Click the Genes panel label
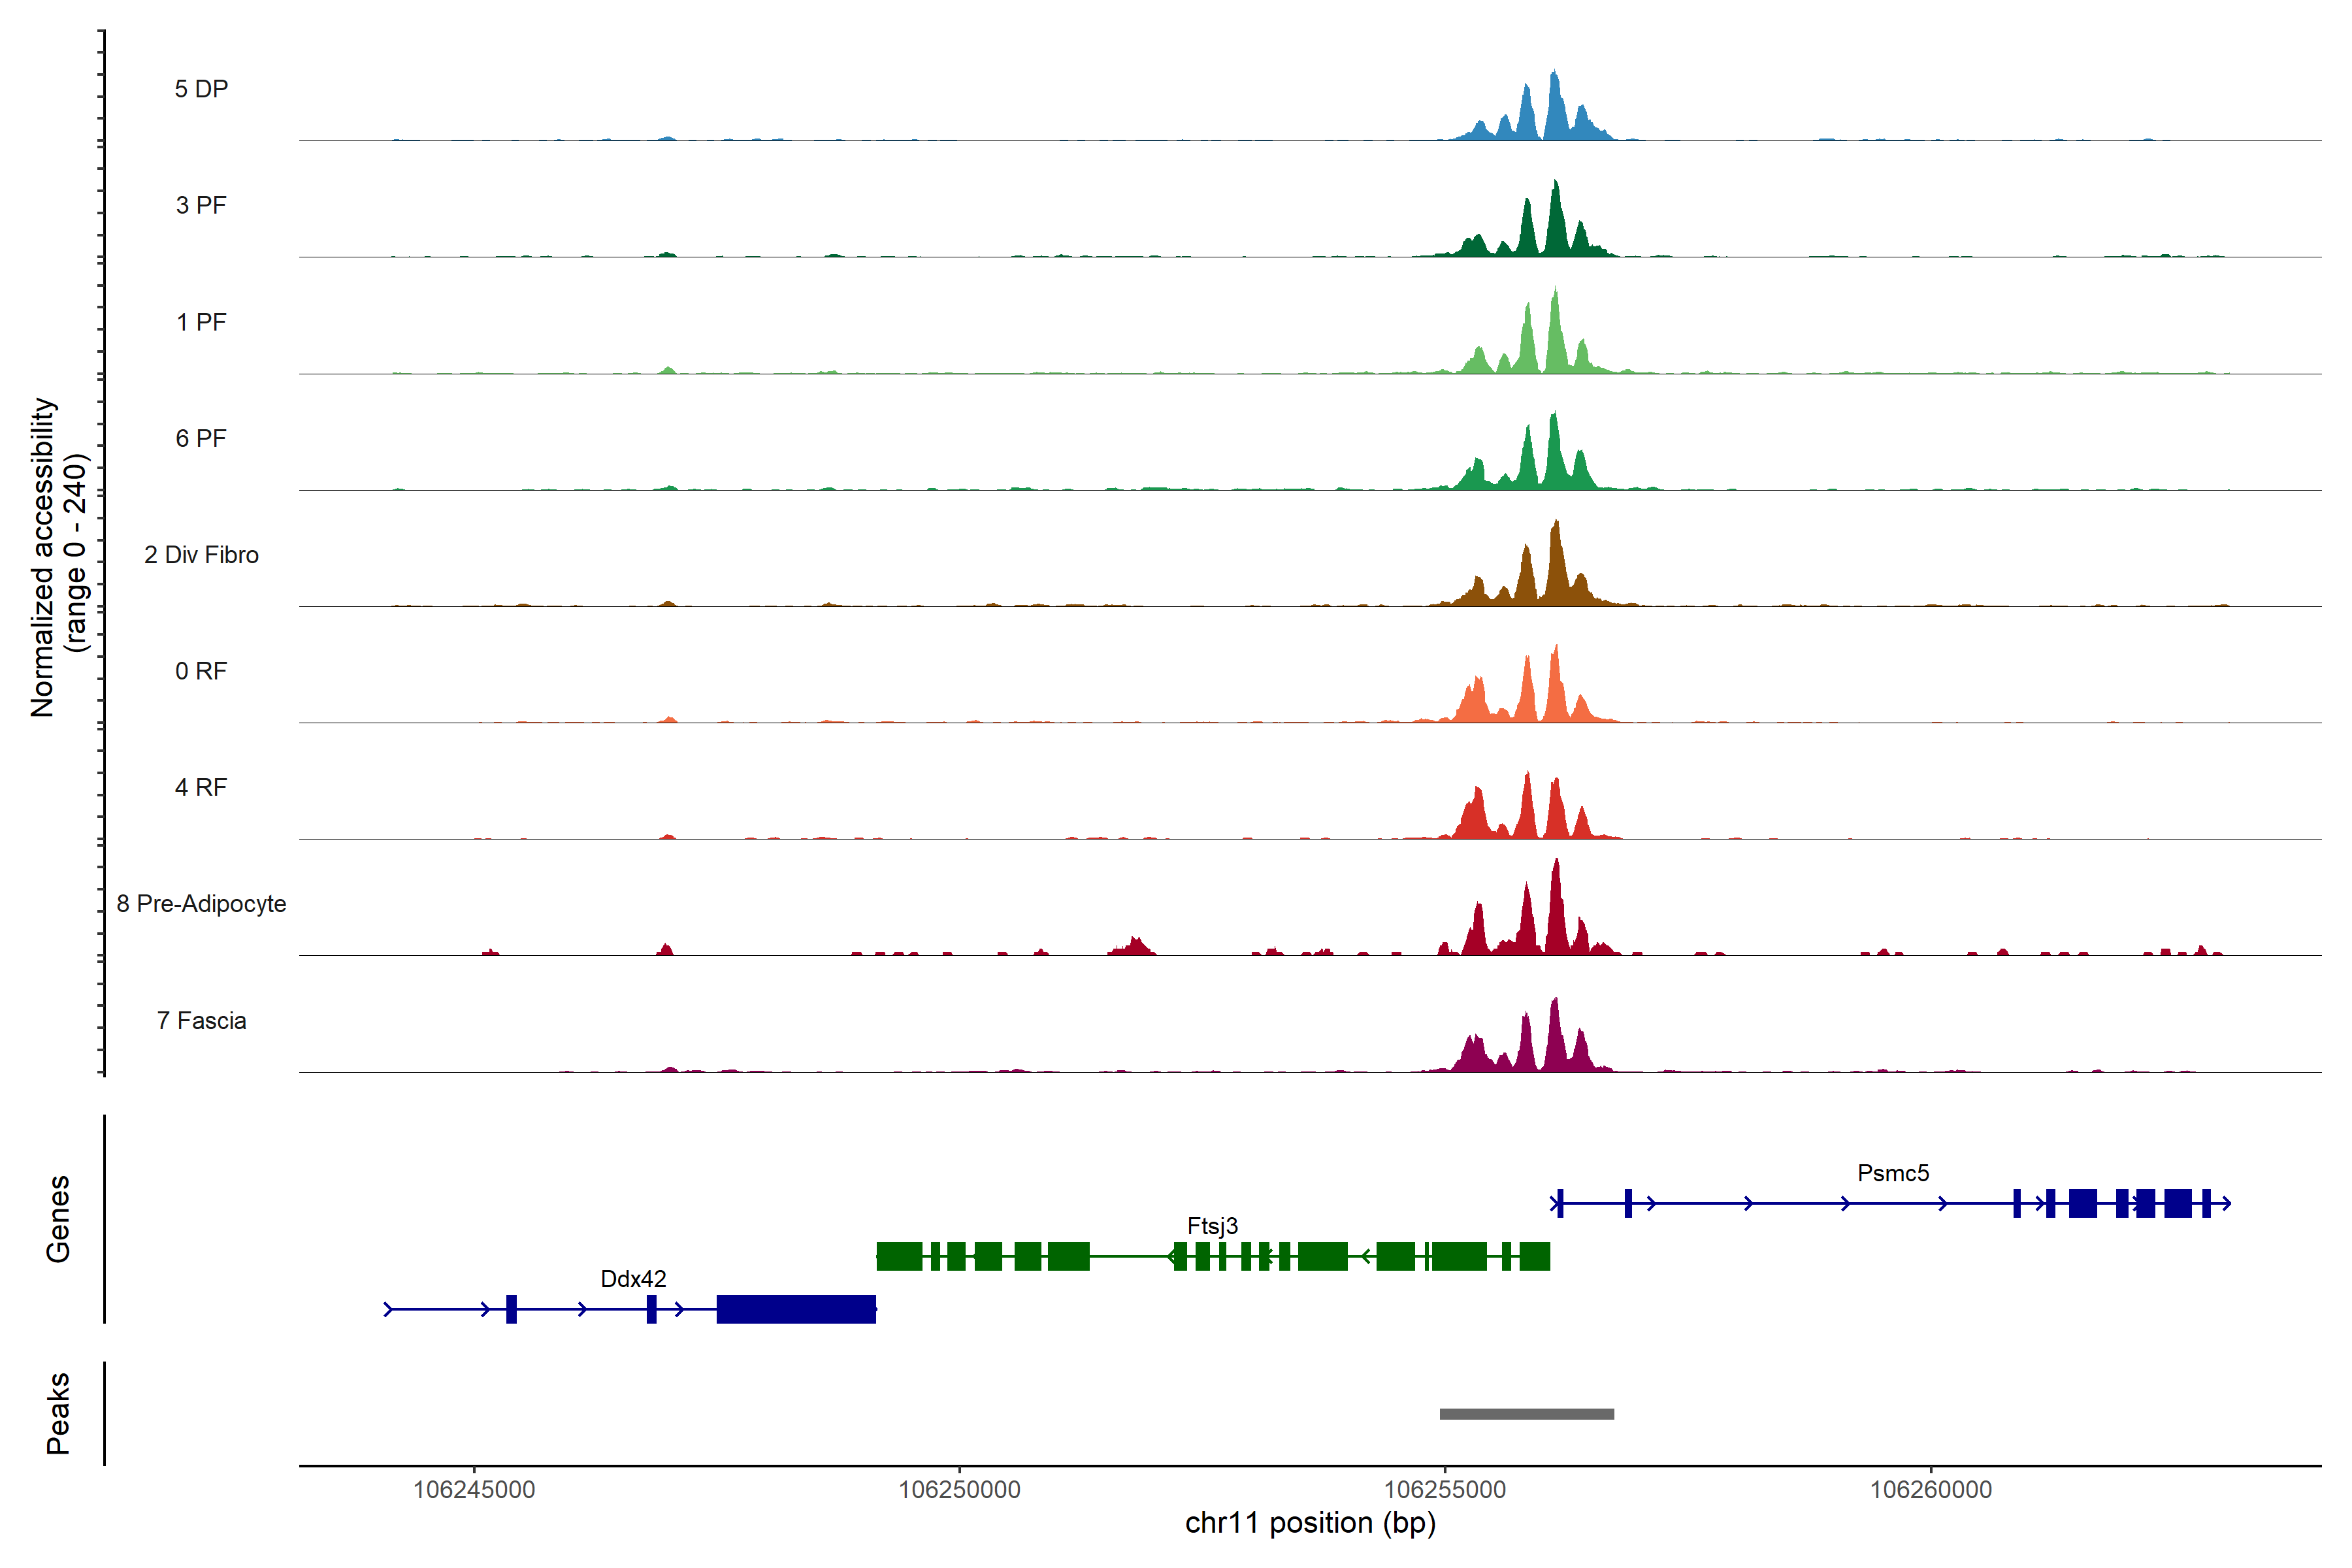Screen dimensions: 2352x1568 tap(58, 1219)
